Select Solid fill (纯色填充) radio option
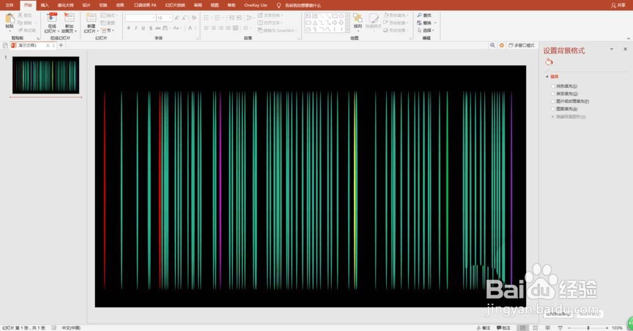Viewport: 633px width, 331px height. coord(553,86)
